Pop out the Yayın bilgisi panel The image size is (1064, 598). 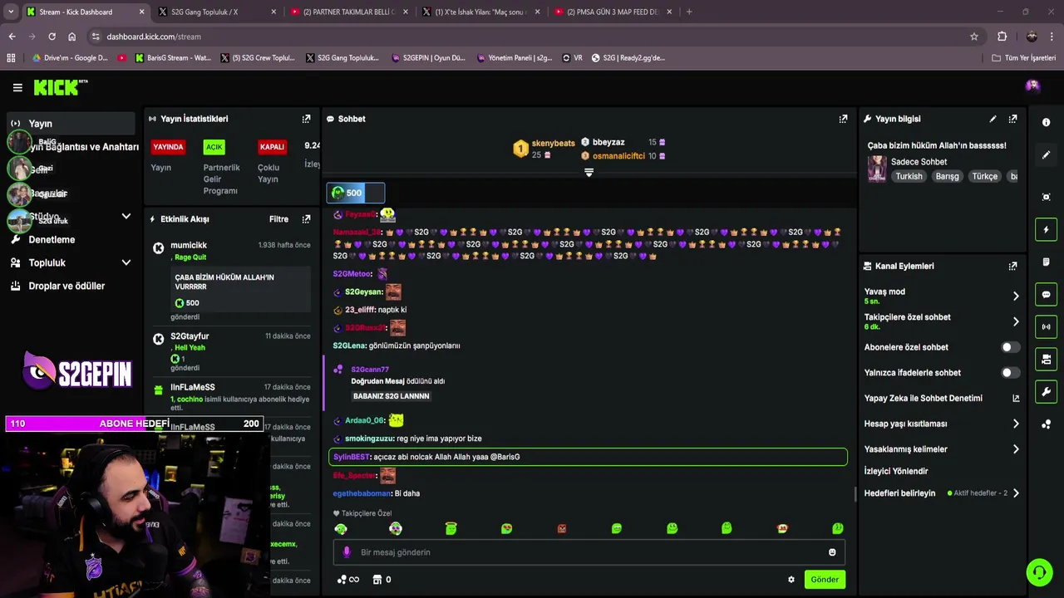coord(1012,119)
